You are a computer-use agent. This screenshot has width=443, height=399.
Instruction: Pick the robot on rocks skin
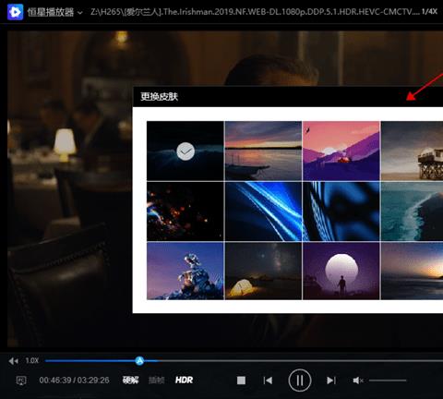186,271
